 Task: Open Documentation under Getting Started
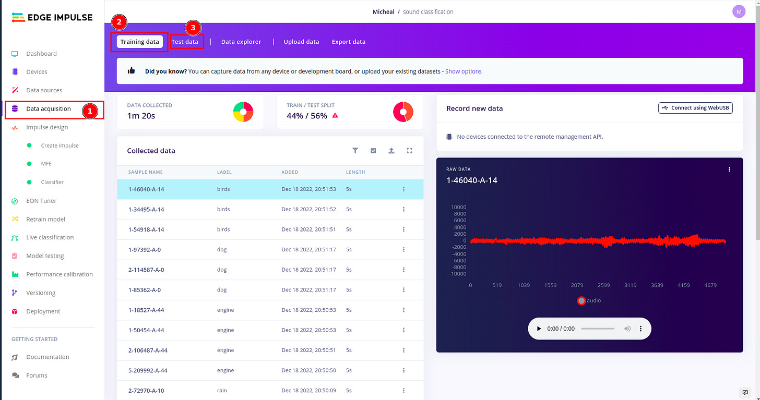(47, 357)
